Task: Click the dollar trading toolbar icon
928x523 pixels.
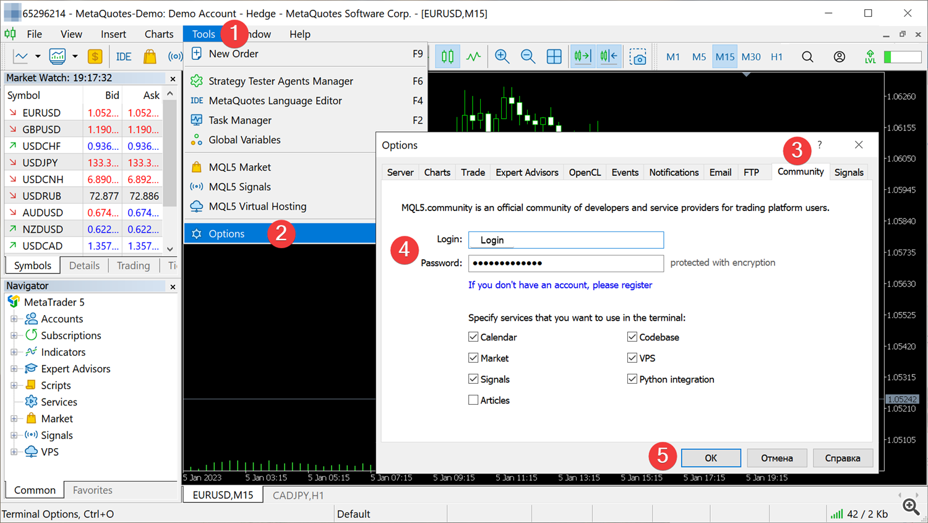Action: [x=95, y=57]
